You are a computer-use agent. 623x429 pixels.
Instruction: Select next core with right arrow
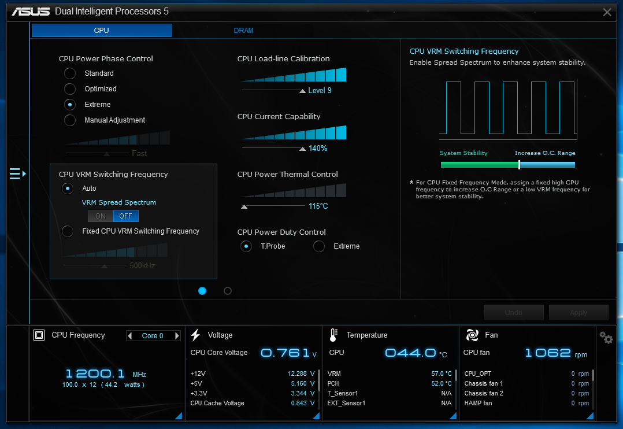pos(177,336)
